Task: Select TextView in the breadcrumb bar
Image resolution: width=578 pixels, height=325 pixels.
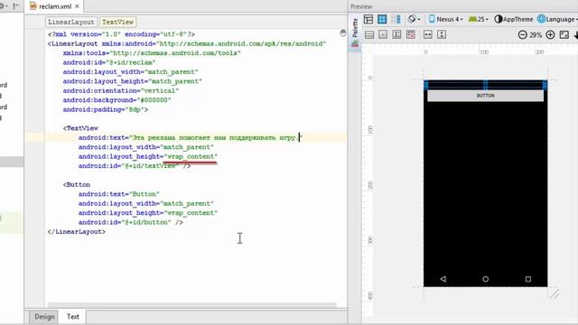Action: [117, 22]
